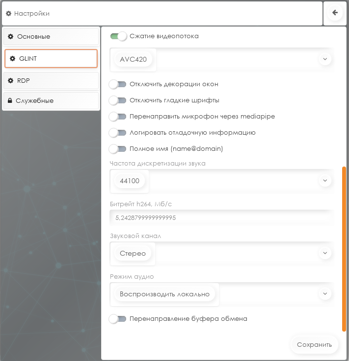
Task: Click the back arrow icon
Action: tap(335, 13)
